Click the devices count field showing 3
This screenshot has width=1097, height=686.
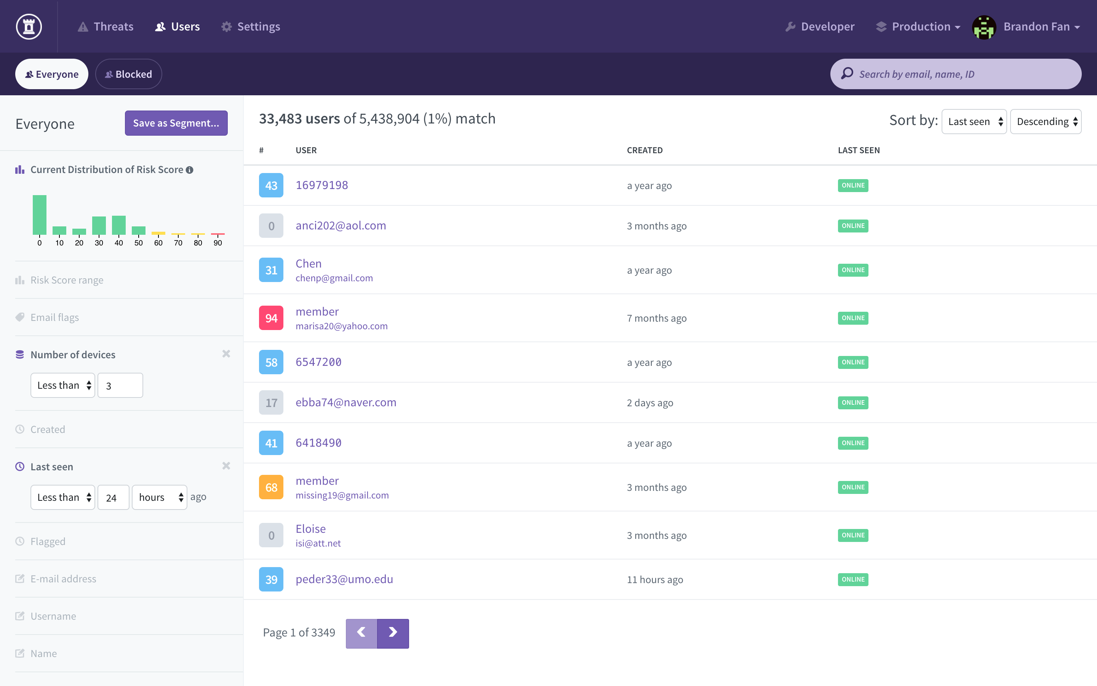click(x=120, y=385)
